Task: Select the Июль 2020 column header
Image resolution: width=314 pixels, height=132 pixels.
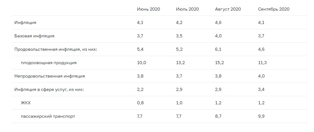Action: point(188,9)
